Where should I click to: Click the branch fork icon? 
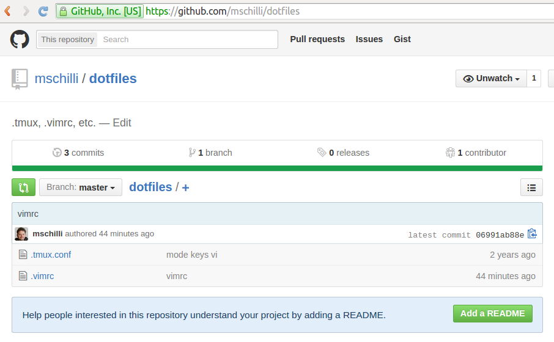pos(192,153)
